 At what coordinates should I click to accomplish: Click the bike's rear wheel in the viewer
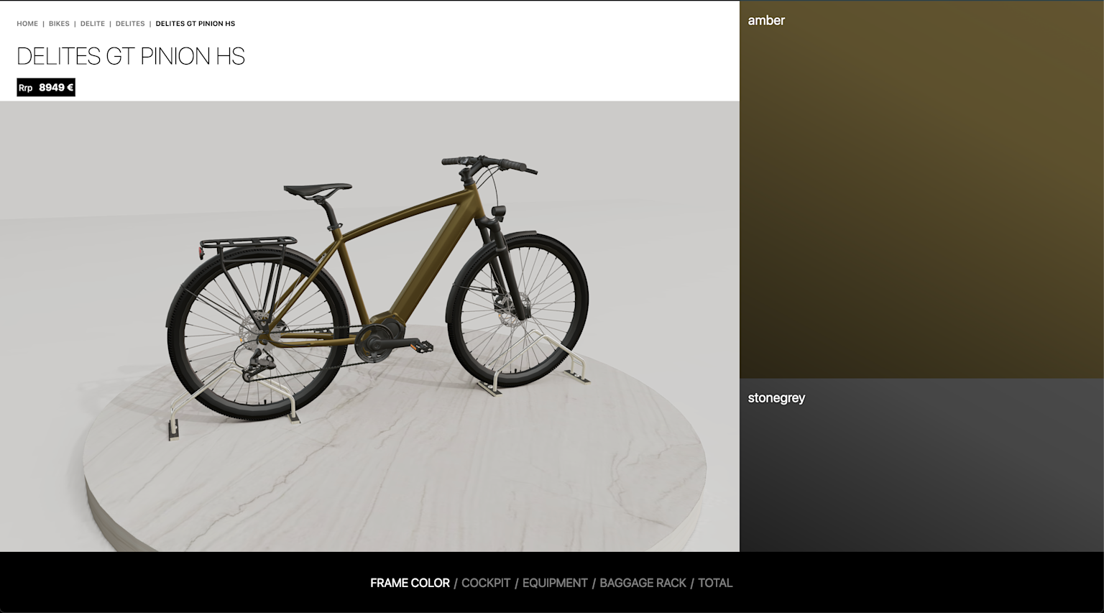click(257, 334)
